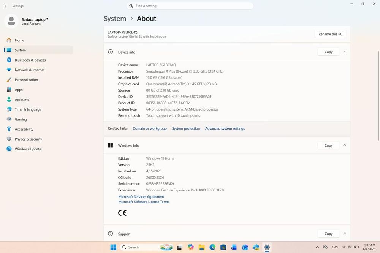Open the Windows Start menu
The width and height of the screenshot is (380, 253).
[113, 247]
